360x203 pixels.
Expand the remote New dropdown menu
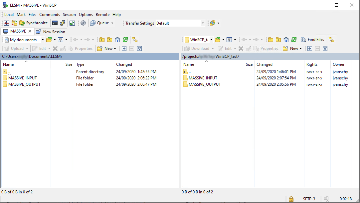301,49
